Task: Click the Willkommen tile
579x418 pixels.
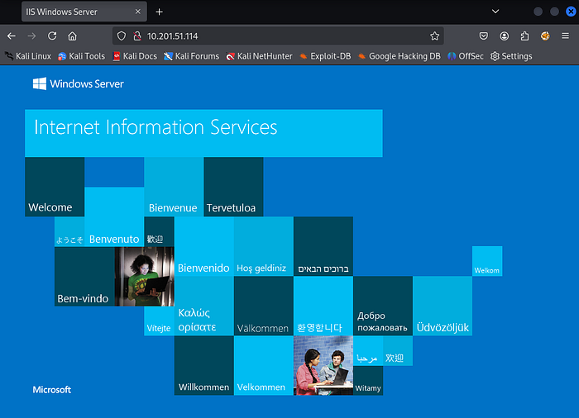Action: [203, 366]
